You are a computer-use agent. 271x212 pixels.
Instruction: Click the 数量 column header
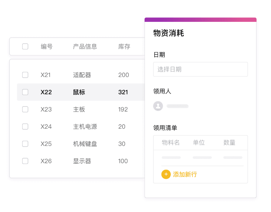pos(229,142)
